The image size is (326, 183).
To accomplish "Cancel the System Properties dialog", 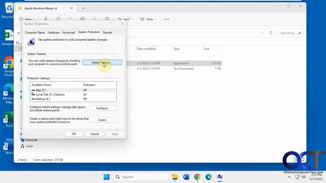I will coord(94,134).
